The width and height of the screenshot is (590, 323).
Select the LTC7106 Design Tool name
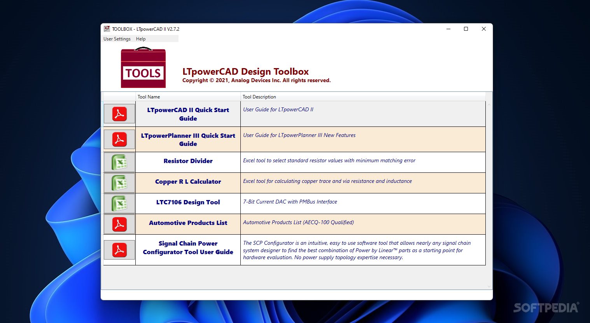coord(188,202)
